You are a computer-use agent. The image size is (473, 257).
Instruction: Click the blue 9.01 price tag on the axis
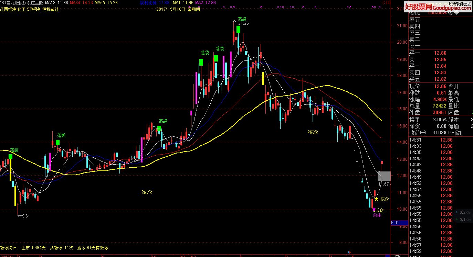coord(399,223)
